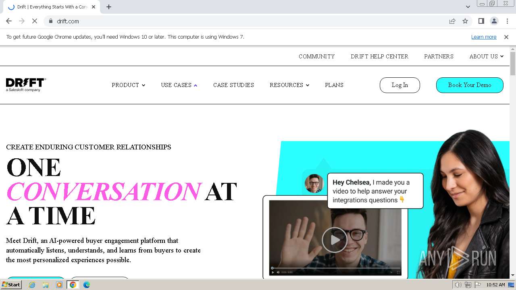Open the tab search dropdown

pyautogui.click(x=468, y=7)
